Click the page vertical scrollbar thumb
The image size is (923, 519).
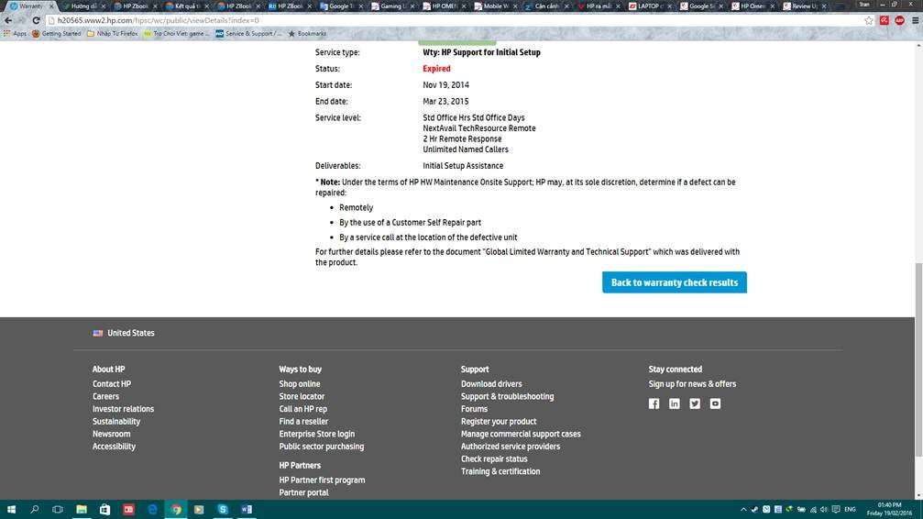point(918,359)
